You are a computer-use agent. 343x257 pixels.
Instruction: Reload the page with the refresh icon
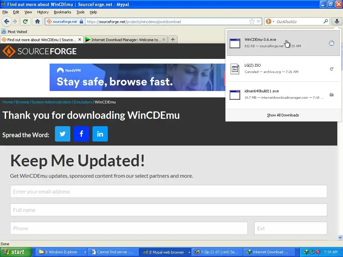tap(25, 21)
